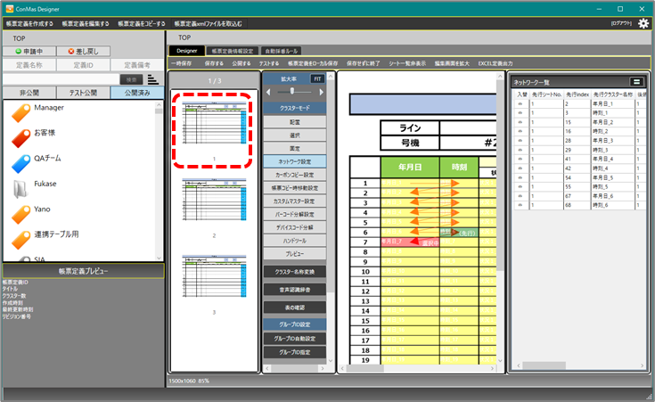Switch to the 帳票定義情報設定 tab

233,51
